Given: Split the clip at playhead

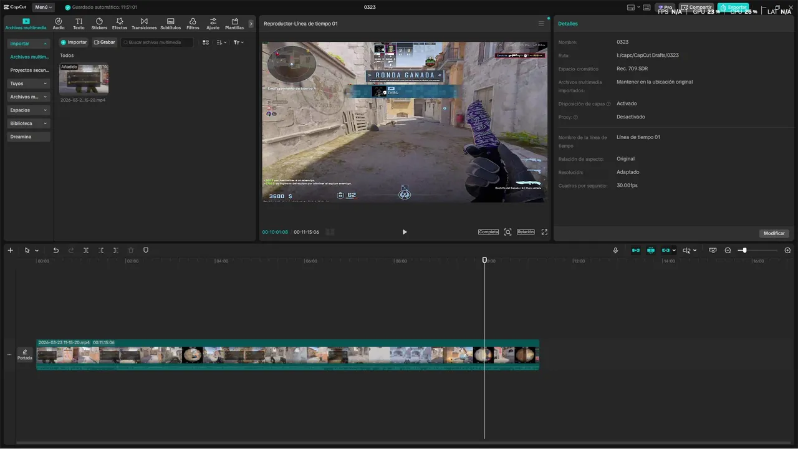Looking at the screenshot, I should coord(86,250).
